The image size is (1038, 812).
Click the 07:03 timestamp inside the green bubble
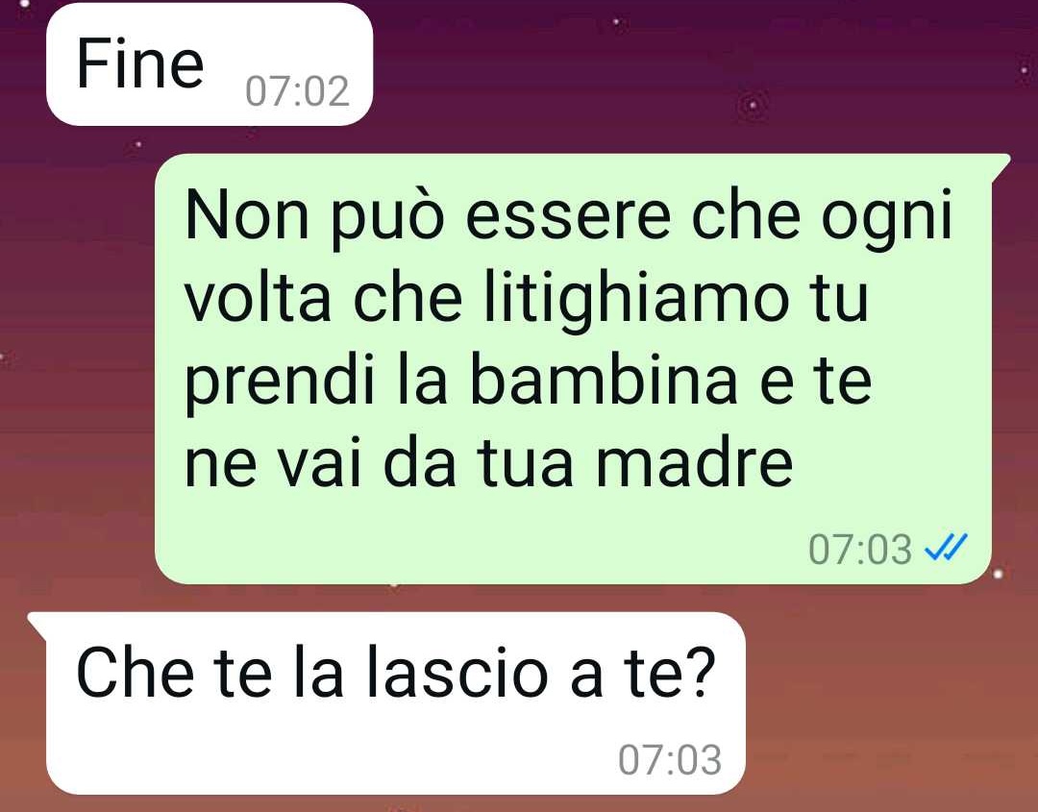tap(859, 550)
